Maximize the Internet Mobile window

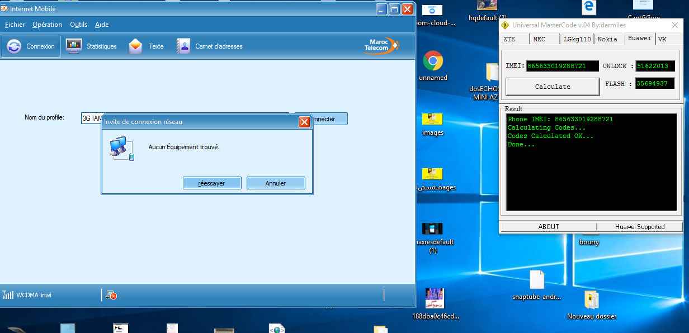tap(394, 9)
